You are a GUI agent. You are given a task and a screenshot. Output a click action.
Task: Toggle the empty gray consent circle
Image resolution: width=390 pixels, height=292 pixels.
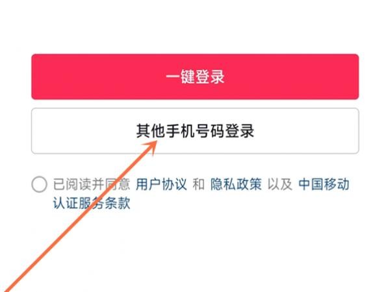[39, 184]
